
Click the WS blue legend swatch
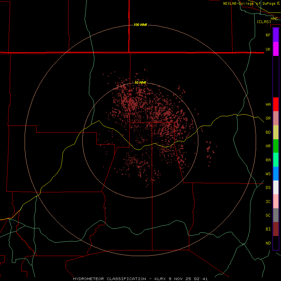pos(276,174)
